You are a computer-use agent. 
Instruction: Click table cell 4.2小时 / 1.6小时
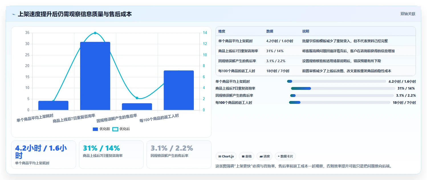pos(280,41)
